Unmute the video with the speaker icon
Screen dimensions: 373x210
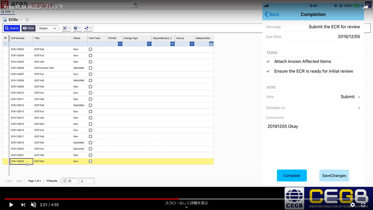pyautogui.click(x=34, y=205)
